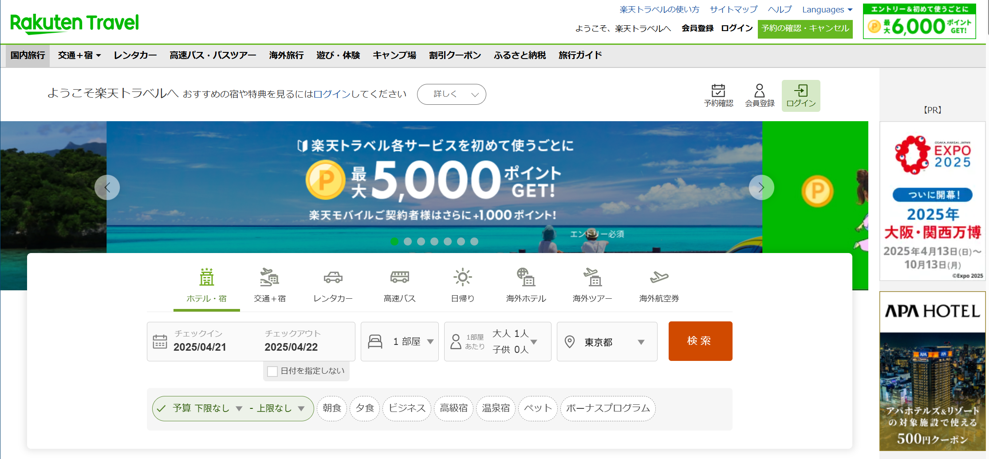Viewport: 989px width, 459px height.
Task: Click the ログイン icon button
Action: point(801,95)
